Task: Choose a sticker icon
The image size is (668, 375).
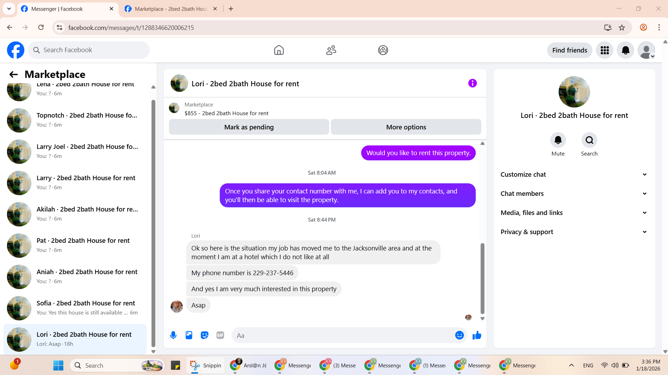Action: [x=204, y=335]
